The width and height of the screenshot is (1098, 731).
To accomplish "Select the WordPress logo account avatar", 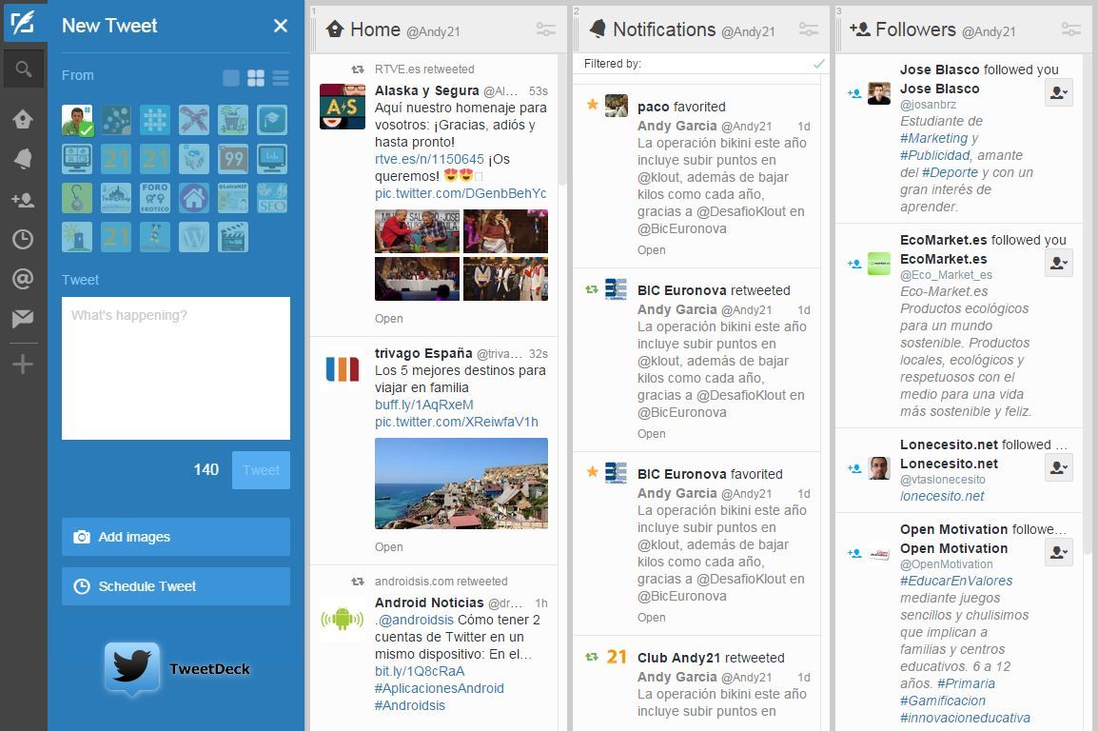I will pyautogui.click(x=194, y=237).
